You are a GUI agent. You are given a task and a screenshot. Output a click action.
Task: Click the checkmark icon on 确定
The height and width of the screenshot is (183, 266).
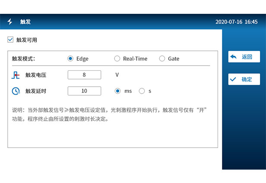pyautogui.click(x=234, y=79)
